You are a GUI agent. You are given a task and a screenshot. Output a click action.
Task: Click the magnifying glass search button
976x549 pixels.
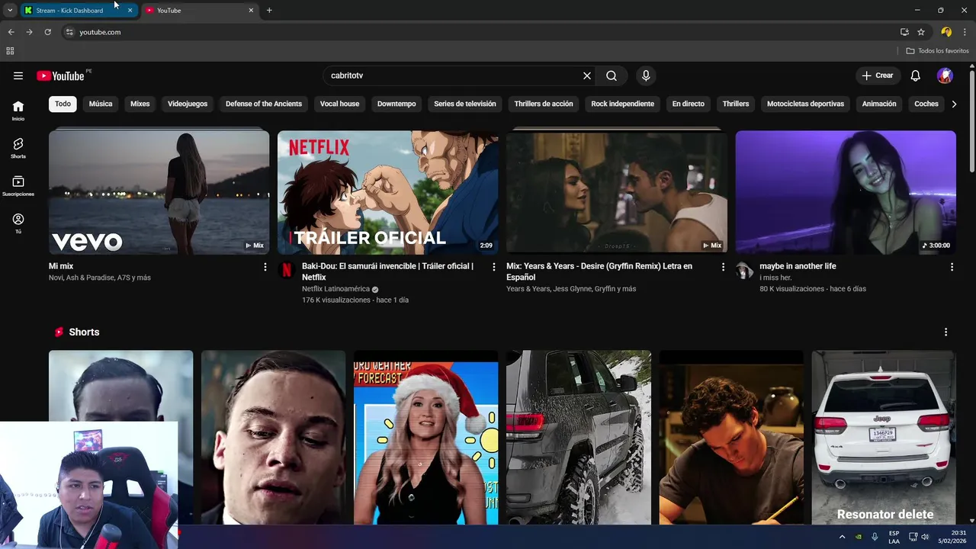(x=612, y=75)
